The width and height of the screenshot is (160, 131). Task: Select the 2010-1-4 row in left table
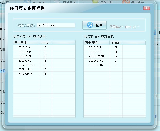pos(44,61)
